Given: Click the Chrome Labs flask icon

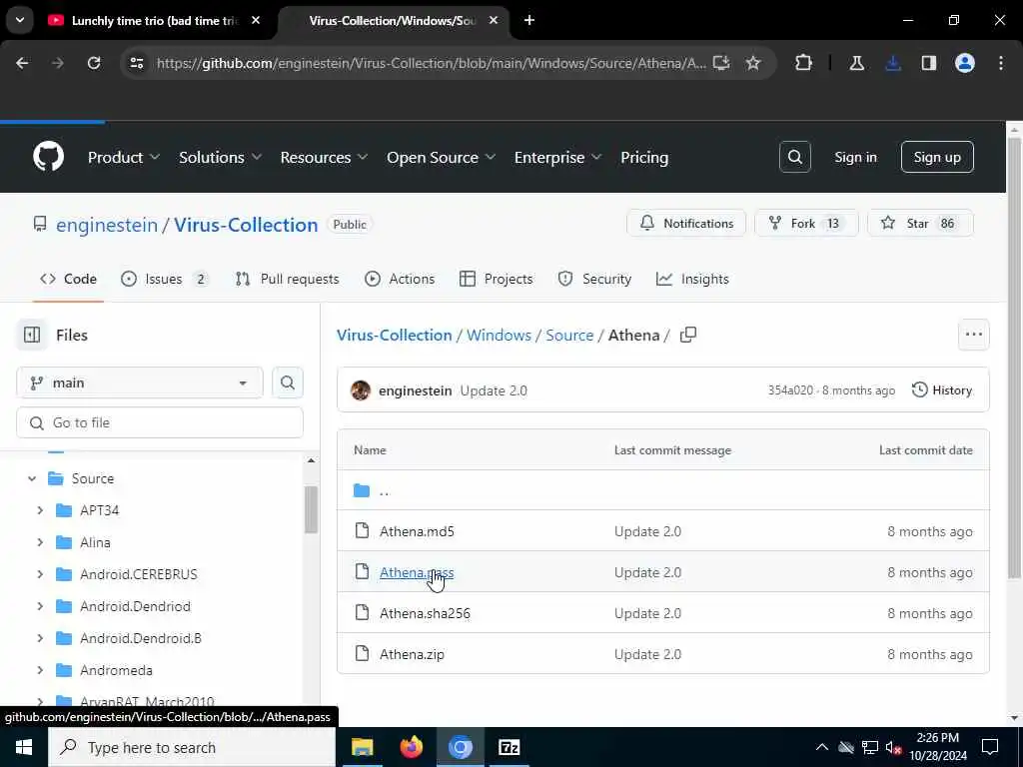Looking at the screenshot, I should 856,63.
